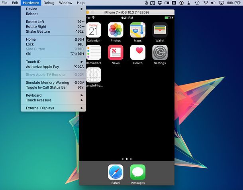Click the simulator status bar battery icon

(x=168, y=18)
